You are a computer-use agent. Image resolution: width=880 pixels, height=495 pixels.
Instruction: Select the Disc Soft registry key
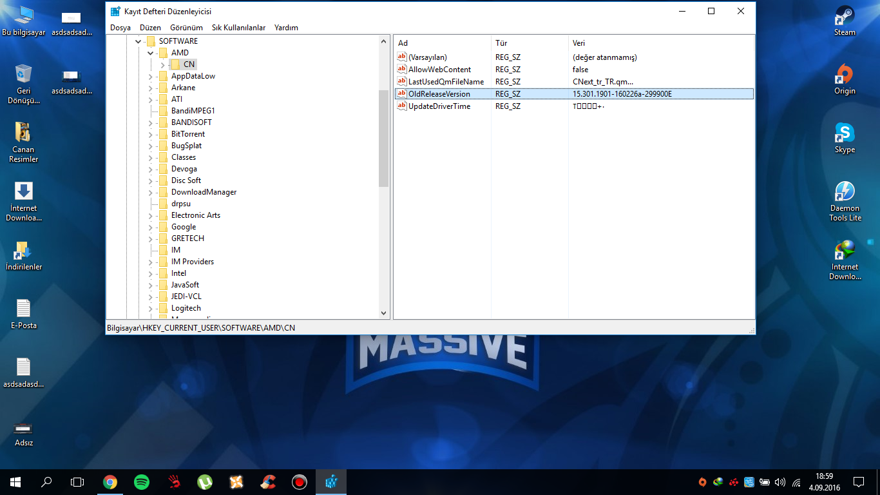coord(186,180)
